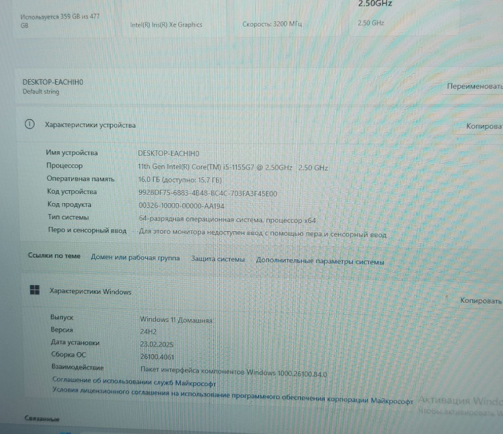Select the Intel Iris Xe Graphics card

click(166, 25)
